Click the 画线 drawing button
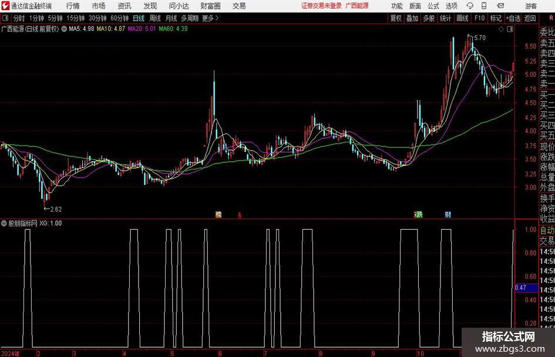This screenshot has height=357, width=555. tap(462, 18)
